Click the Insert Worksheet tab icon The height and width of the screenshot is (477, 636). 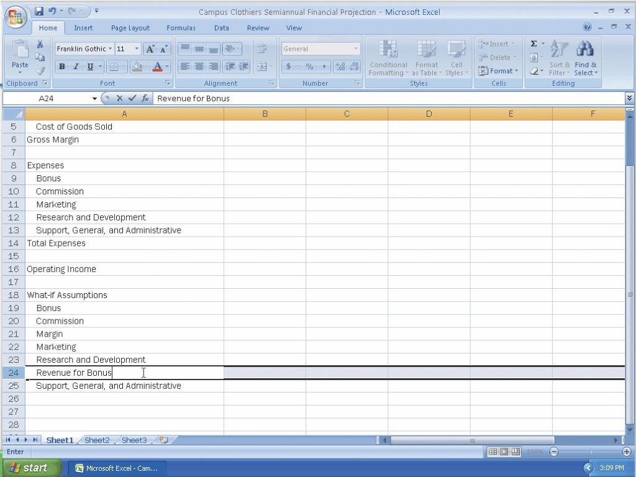[164, 440]
